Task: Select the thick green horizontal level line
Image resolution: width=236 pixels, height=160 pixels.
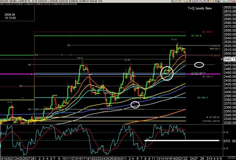Action: click(x=110, y=36)
